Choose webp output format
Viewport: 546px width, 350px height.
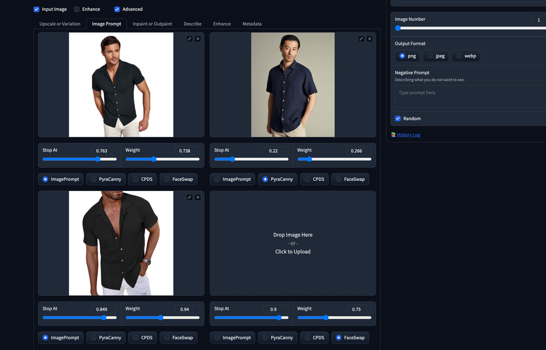(x=465, y=56)
